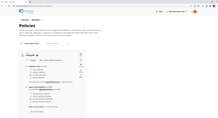The width and height of the screenshot is (218, 118).
Task: Open the k10-multi-cluster-user account menu
Action: (x=177, y=11)
